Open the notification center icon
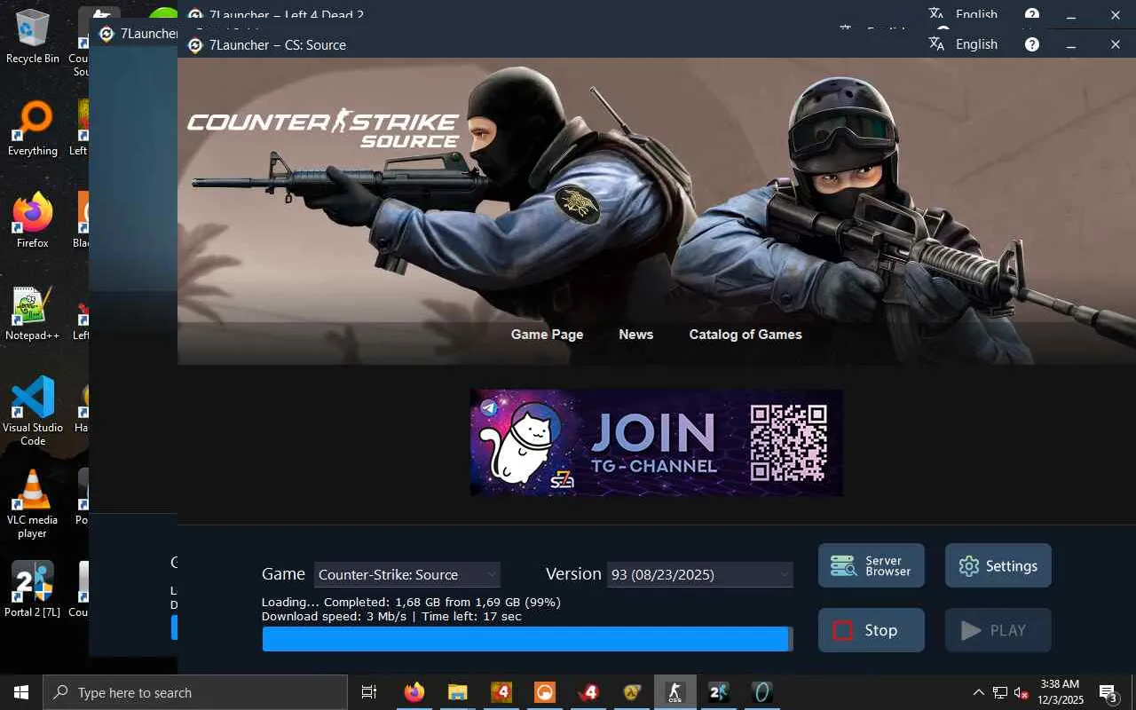 1108,692
